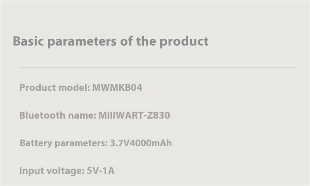The width and height of the screenshot is (310, 186).
Task: Click the 'Basic parameters of the product' heading
Action: (x=110, y=42)
